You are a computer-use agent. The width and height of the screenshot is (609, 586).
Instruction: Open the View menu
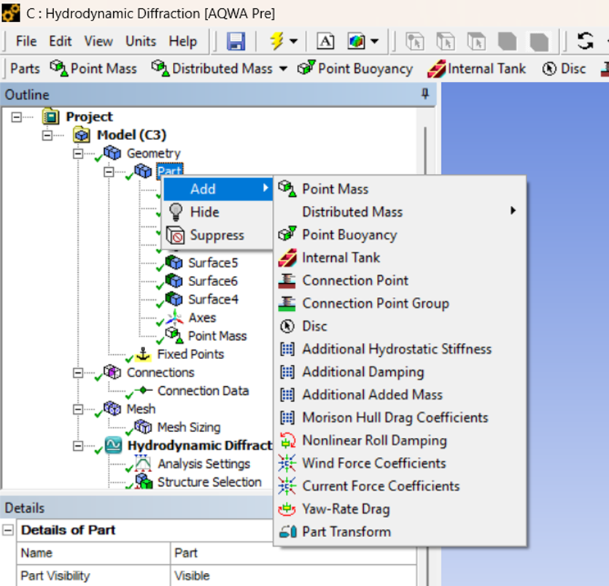coord(98,41)
